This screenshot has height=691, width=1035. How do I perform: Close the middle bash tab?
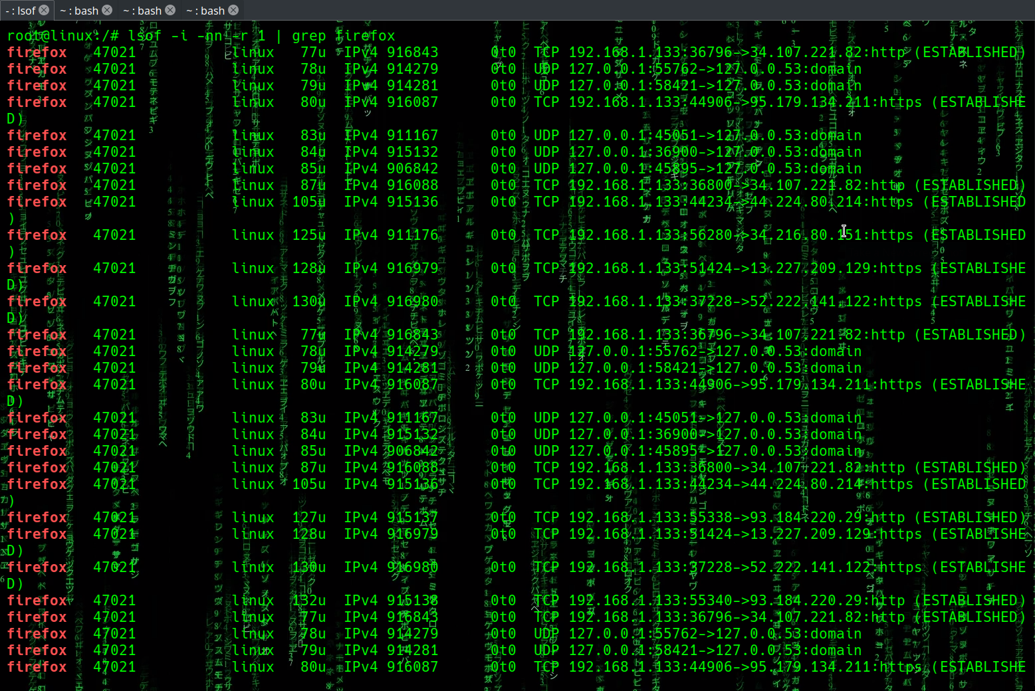click(170, 10)
